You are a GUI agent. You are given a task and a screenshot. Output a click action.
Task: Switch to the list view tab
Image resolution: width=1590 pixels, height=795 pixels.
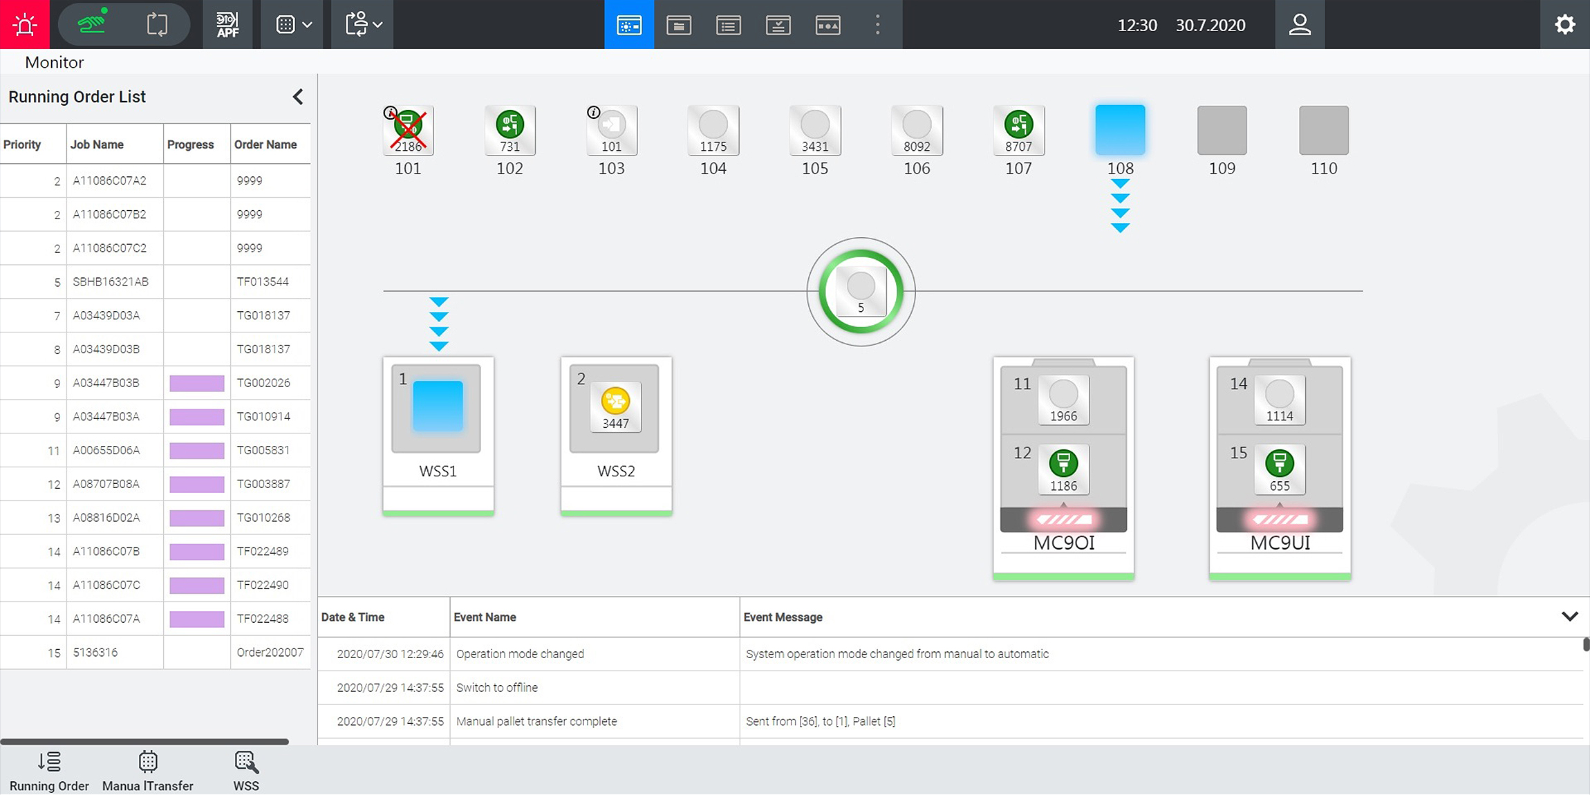[728, 26]
